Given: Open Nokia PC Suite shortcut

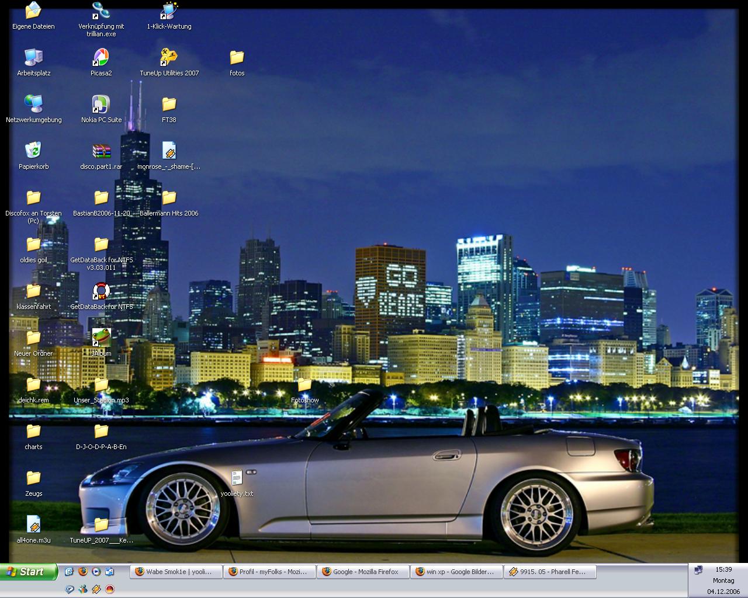Looking at the screenshot, I should pyautogui.click(x=101, y=105).
